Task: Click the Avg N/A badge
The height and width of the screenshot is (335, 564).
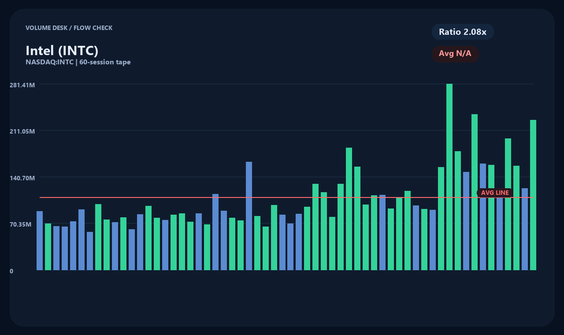Action: tap(455, 54)
